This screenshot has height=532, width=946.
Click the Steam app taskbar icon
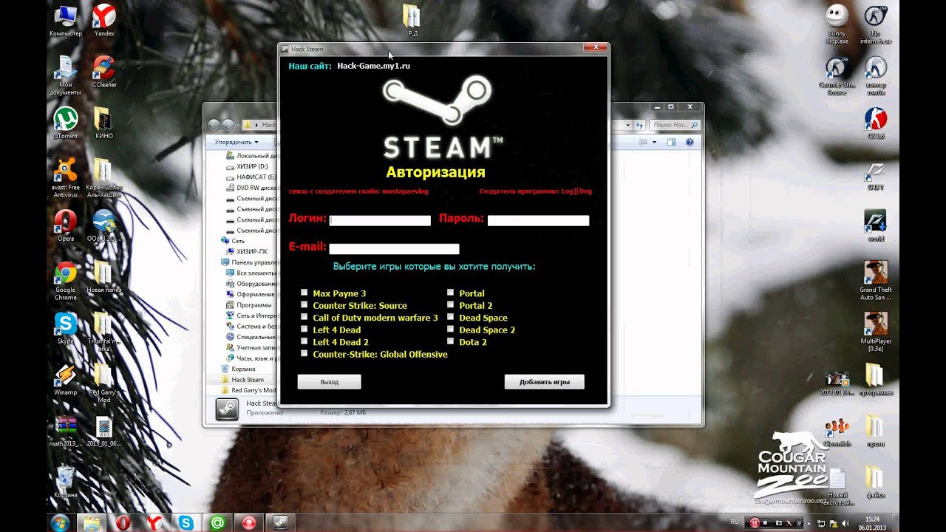click(x=281, y=522)
